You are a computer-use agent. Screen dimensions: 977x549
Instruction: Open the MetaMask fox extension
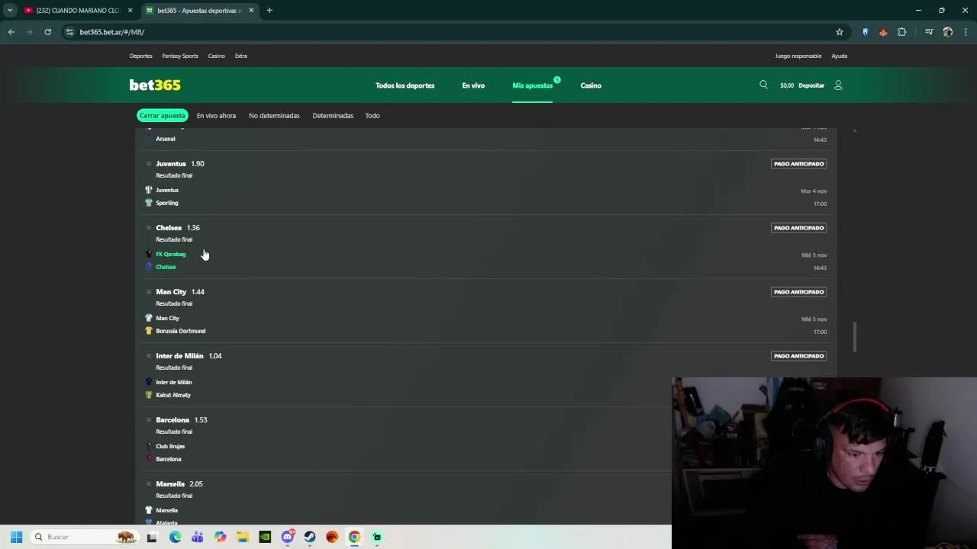point(883,32)
